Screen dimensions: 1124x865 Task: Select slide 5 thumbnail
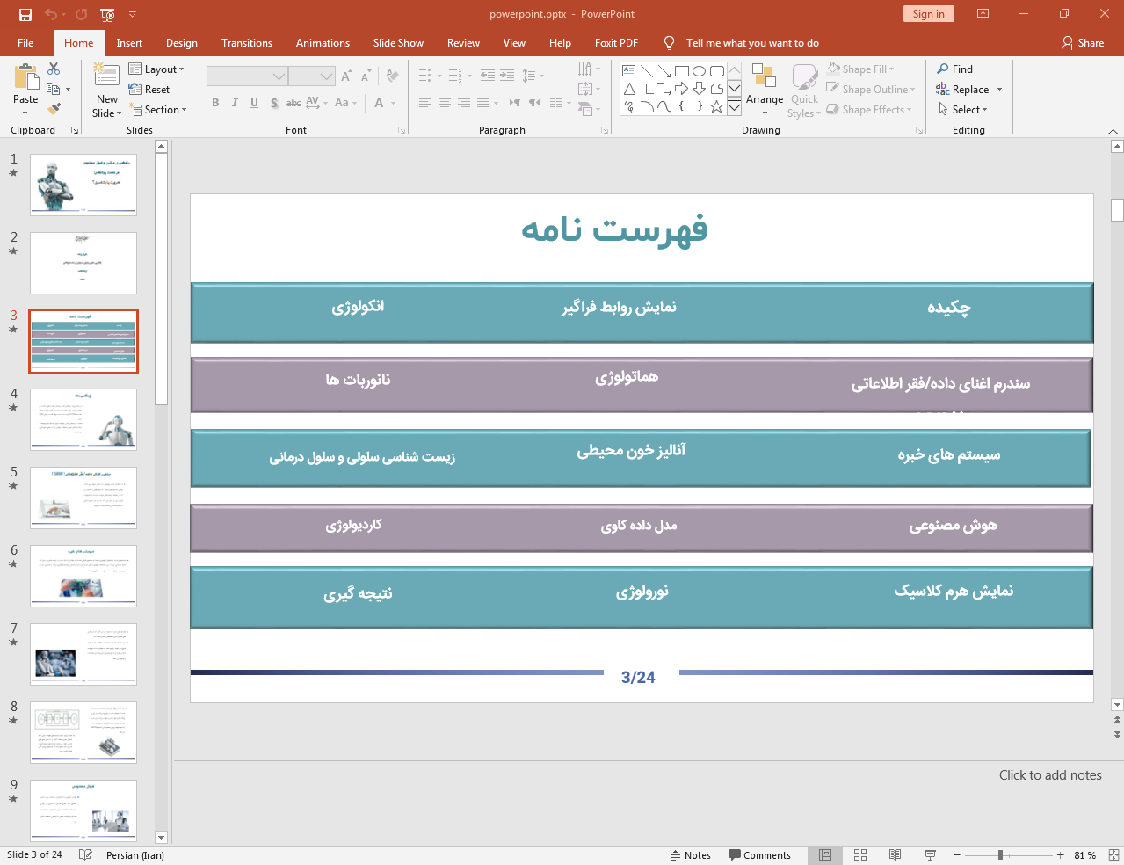click(x=83, y=498)
